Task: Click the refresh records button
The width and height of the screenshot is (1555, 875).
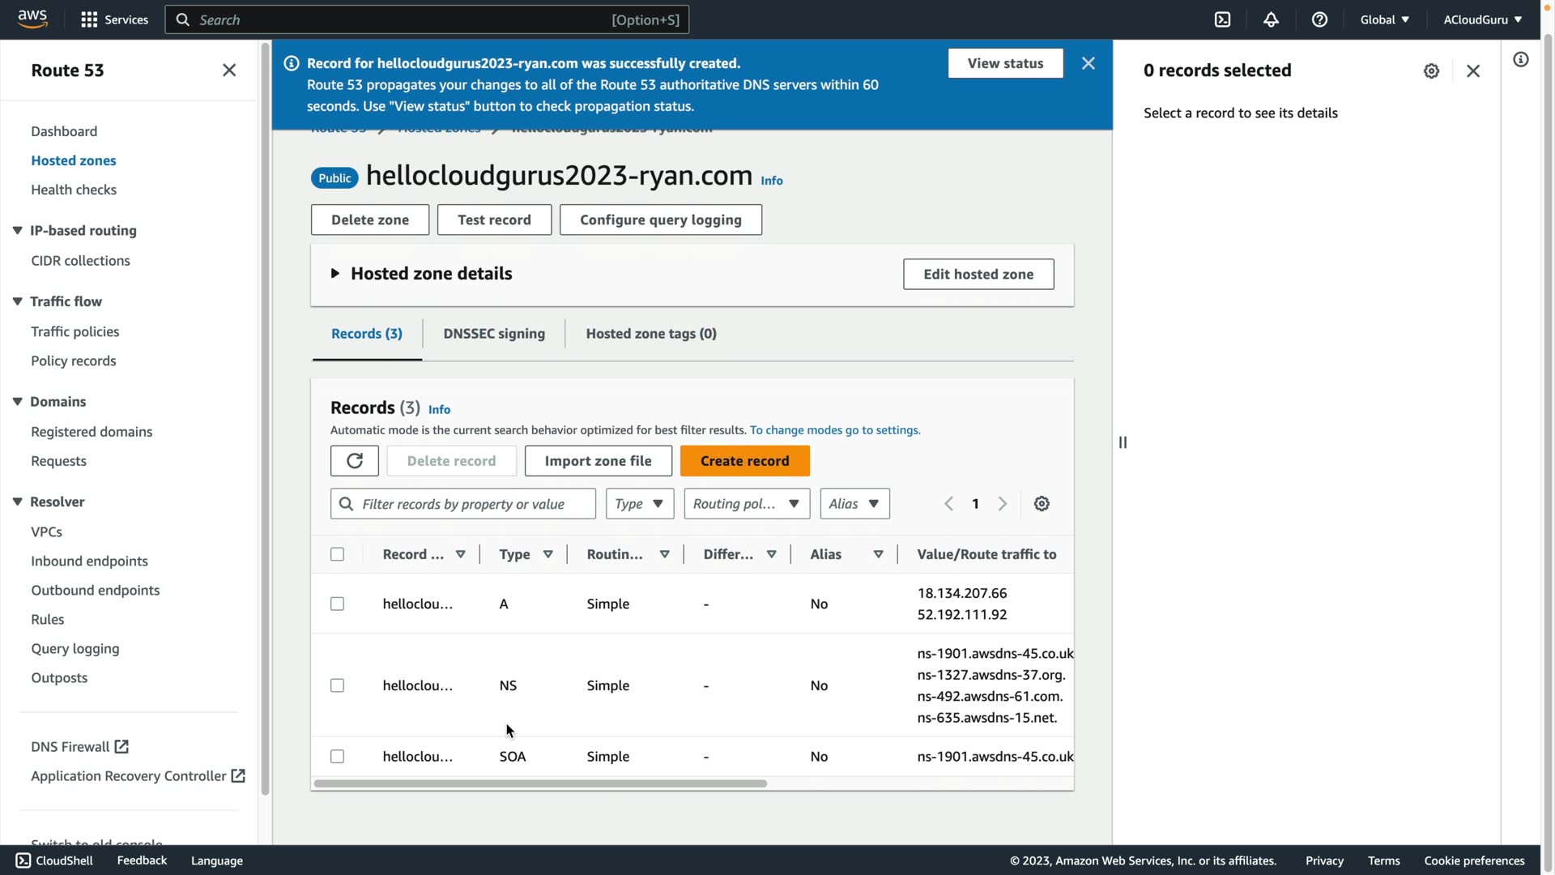Action: pos(354,461)
